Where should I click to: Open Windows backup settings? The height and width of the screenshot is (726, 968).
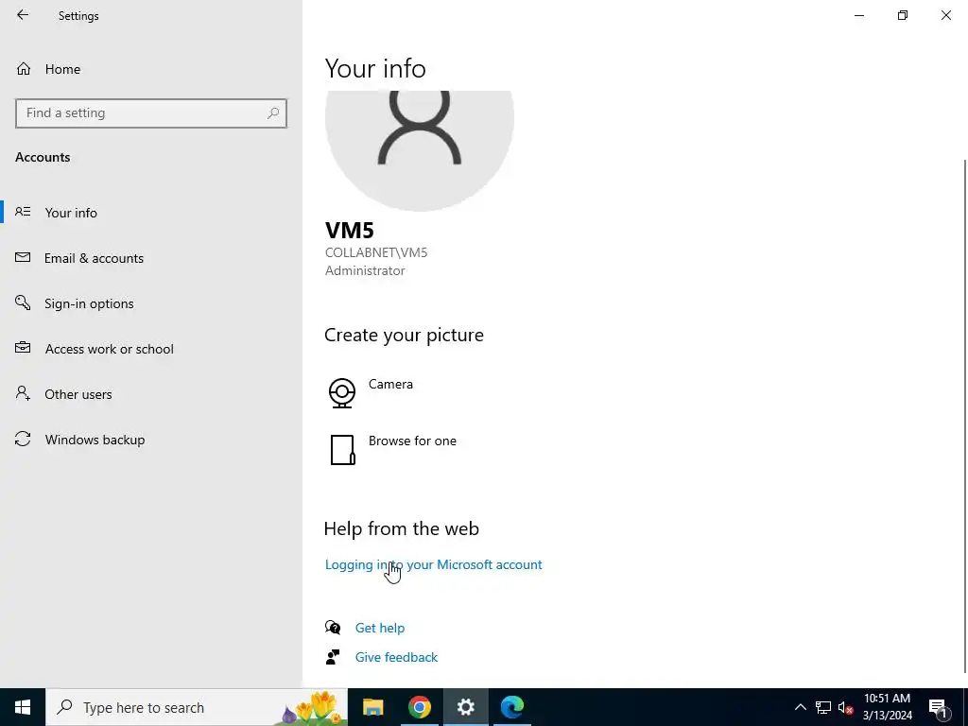tap(151, 440)
